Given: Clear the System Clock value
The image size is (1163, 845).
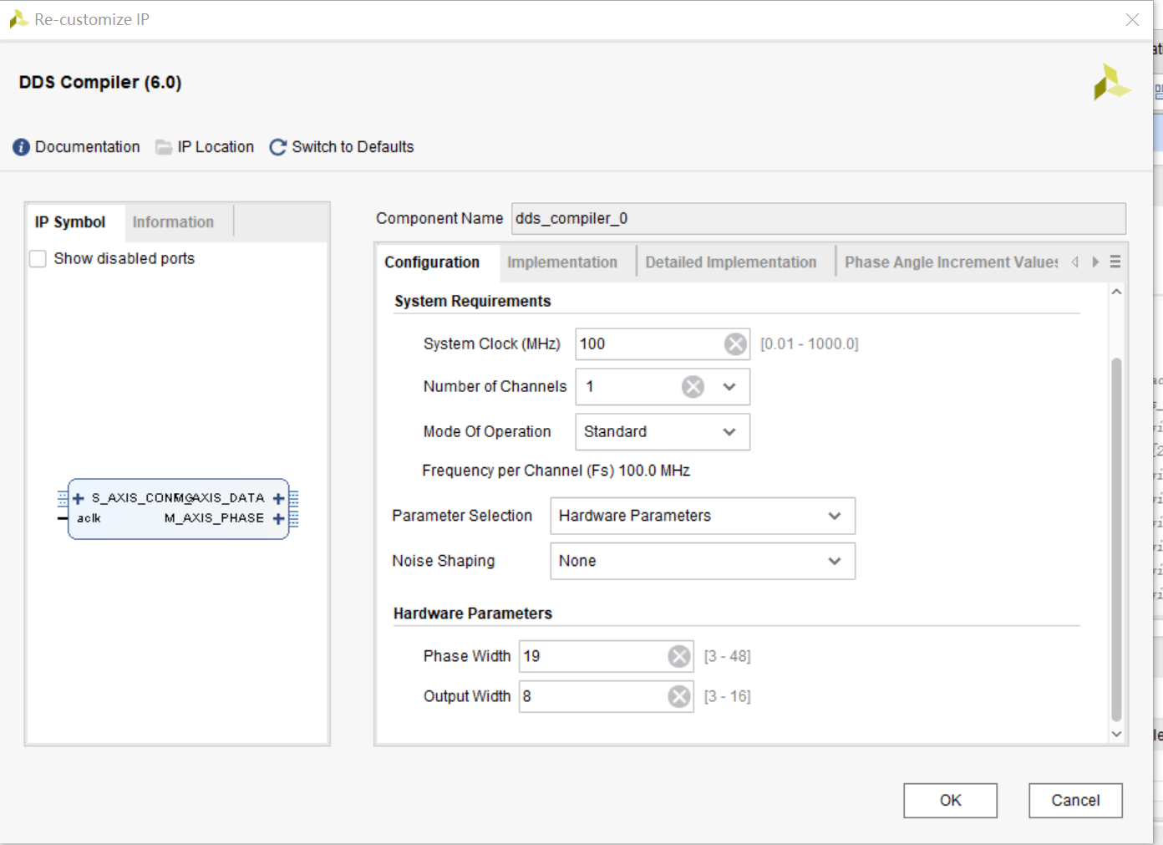Looking at the screenshot, I should (x=735, y=344).
